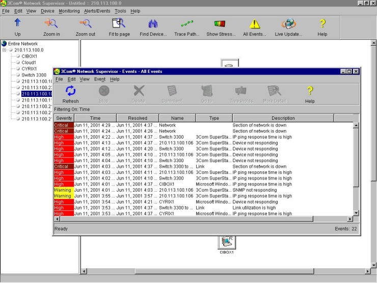Sort events by Description column header
377x283 pixels.
click(282, 118)
